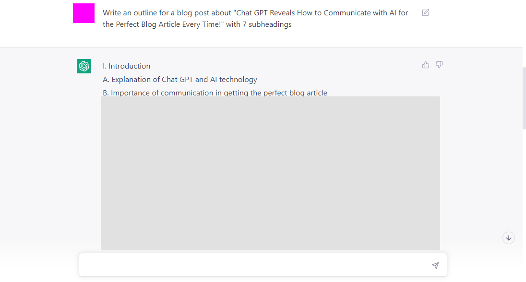Click the magenta user avatar square
The image size is (526, 282).
pyautogui.click(x=84, y=13)
